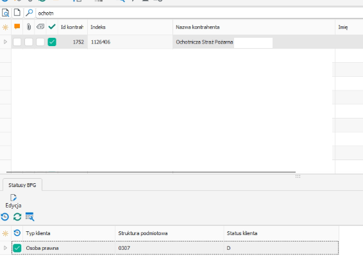Switch to the Statusy BFG tab

22,185
